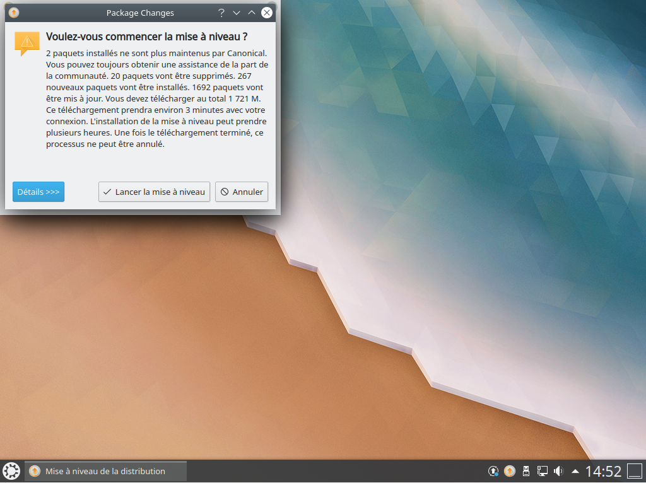Click the downward chevron in title bar

click(237, 13)
